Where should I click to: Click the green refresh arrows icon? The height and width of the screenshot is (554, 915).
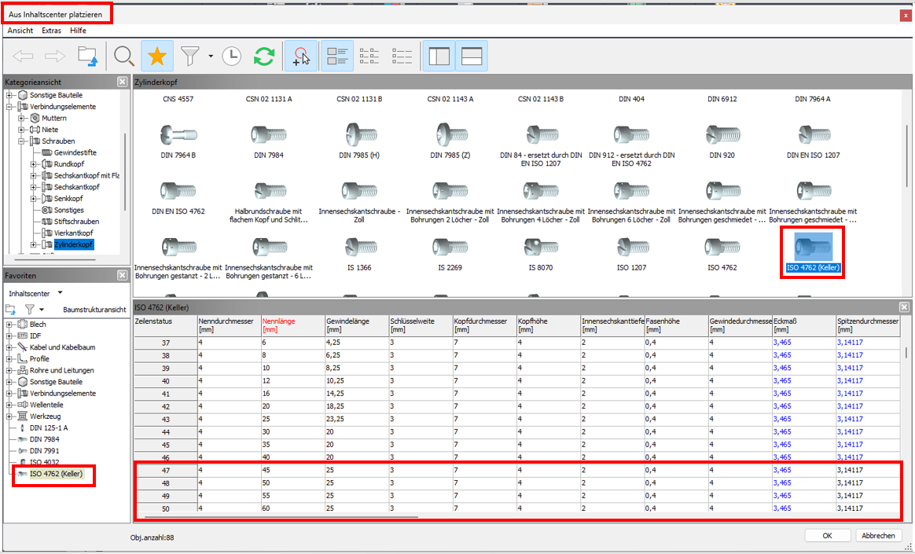click(263, 56)
